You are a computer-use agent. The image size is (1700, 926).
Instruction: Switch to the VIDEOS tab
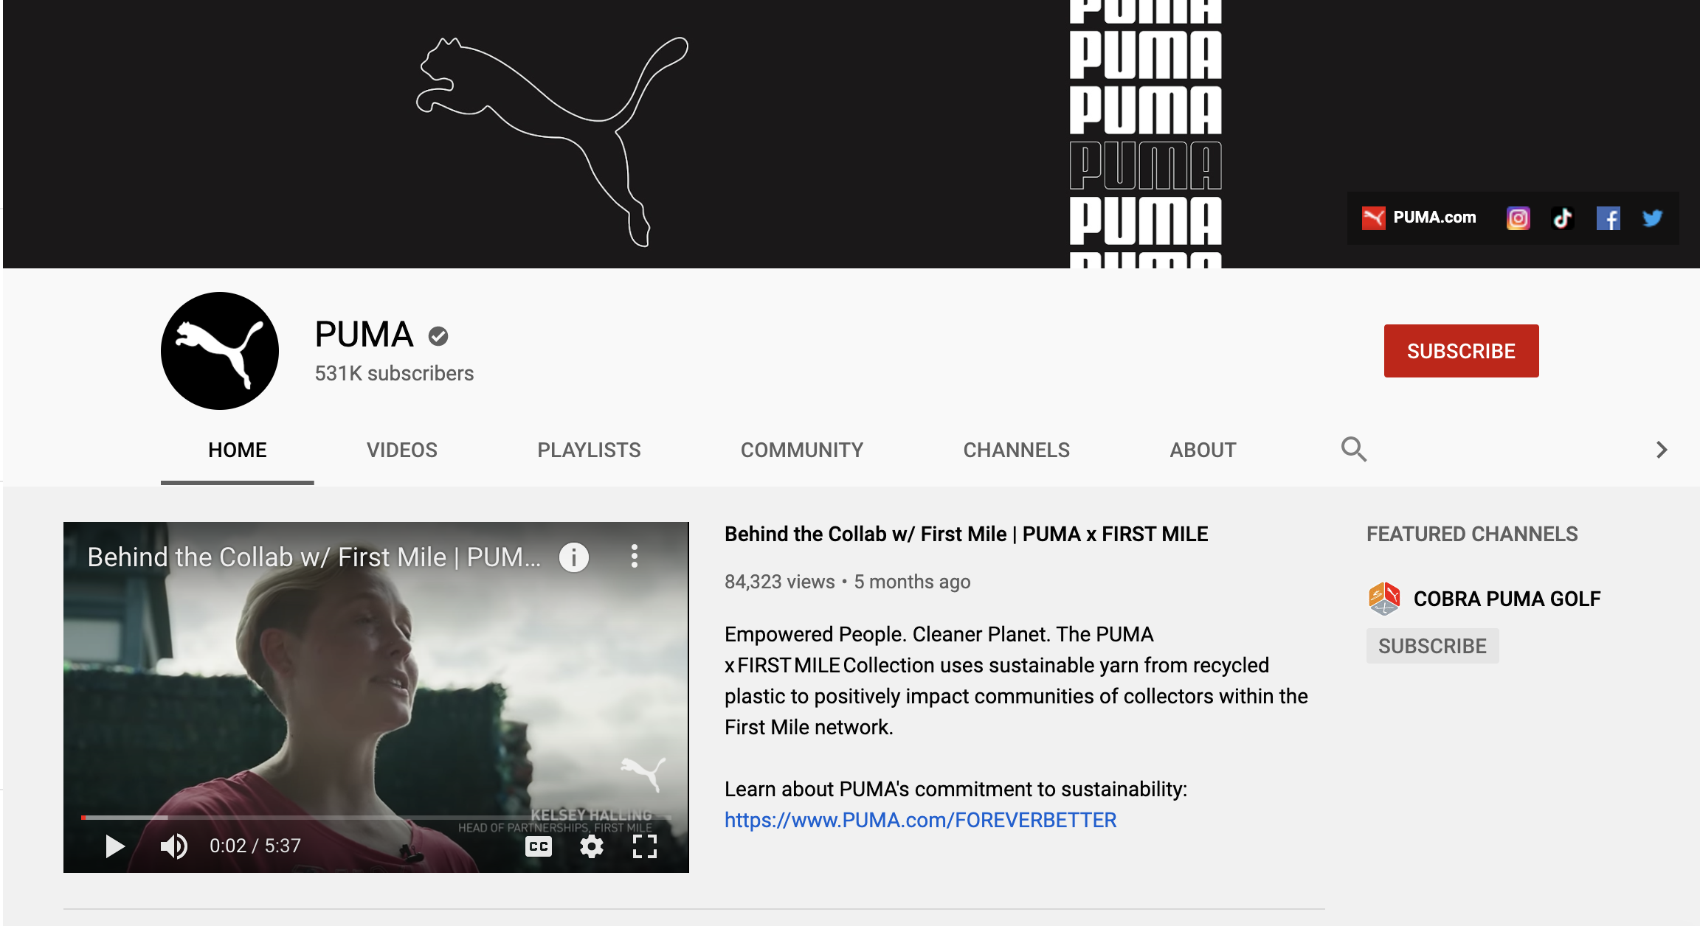click(402, 450)
